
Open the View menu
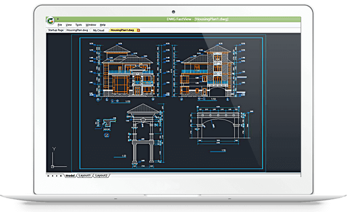click(69, 25)
